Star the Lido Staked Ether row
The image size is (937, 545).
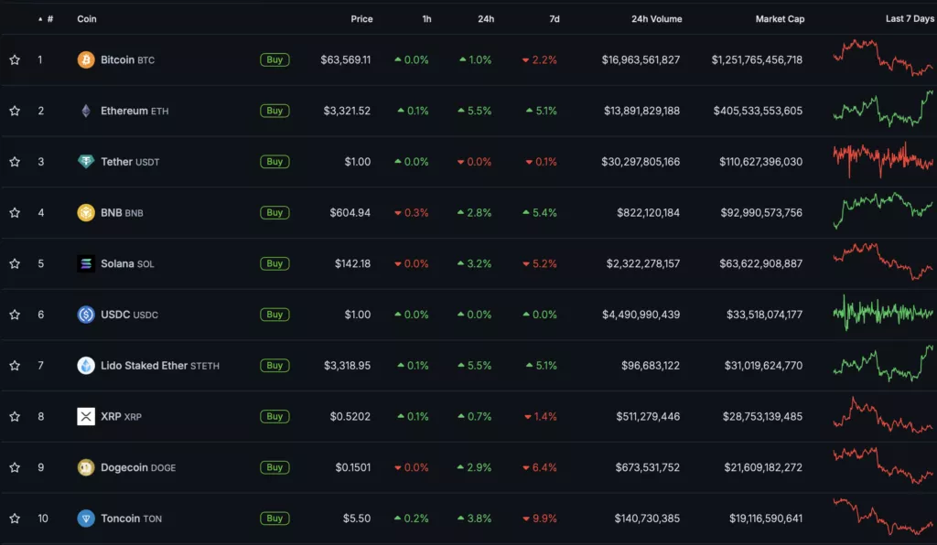click(15, 366)
